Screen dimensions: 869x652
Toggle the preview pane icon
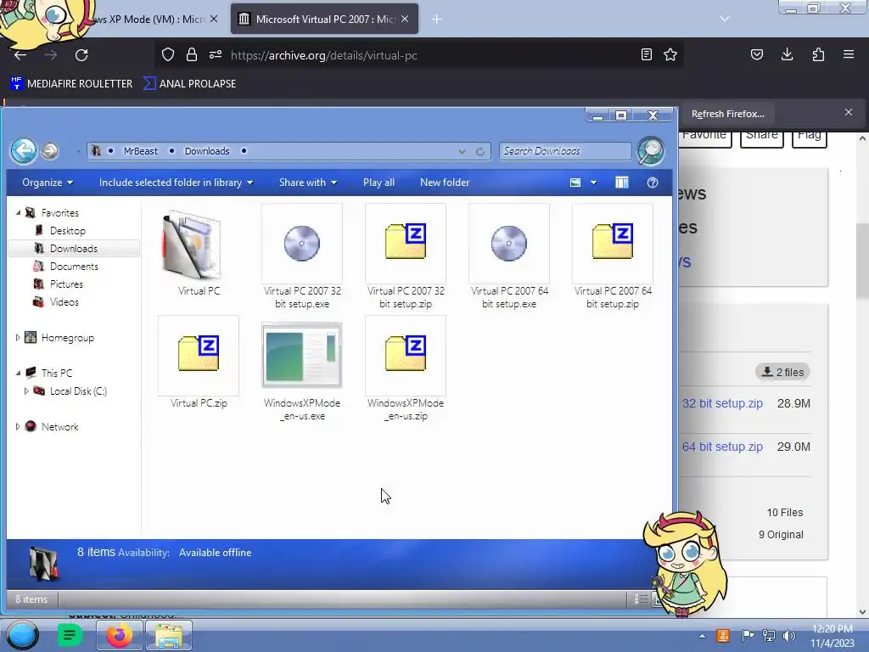click(622, 183)
